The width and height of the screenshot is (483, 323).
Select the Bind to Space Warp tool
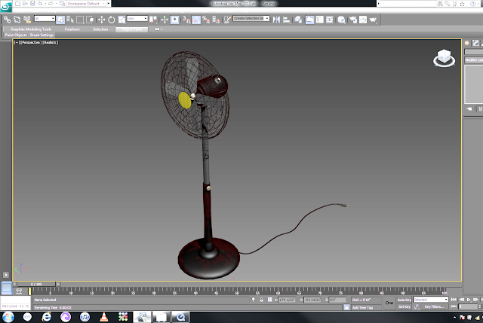click(x=27, y=20)
